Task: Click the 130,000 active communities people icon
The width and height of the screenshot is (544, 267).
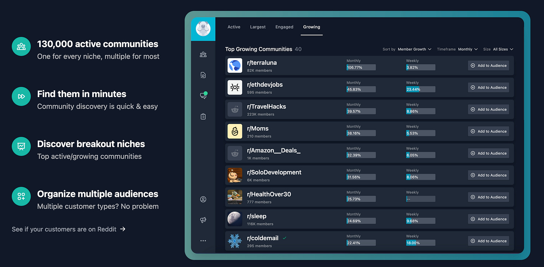Action: (x=21, y=47)
